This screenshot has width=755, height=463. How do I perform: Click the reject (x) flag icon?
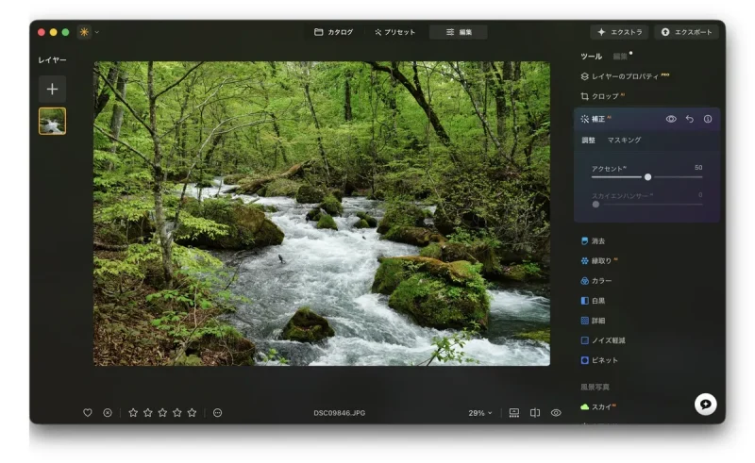click(108, 412)
